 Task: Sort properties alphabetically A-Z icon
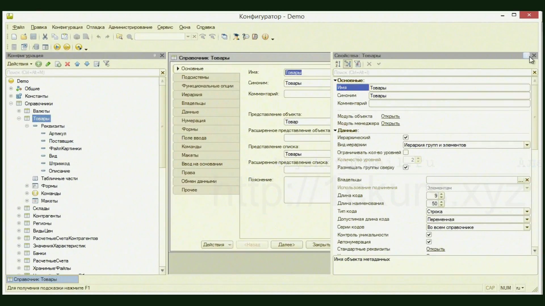(338, 64)
